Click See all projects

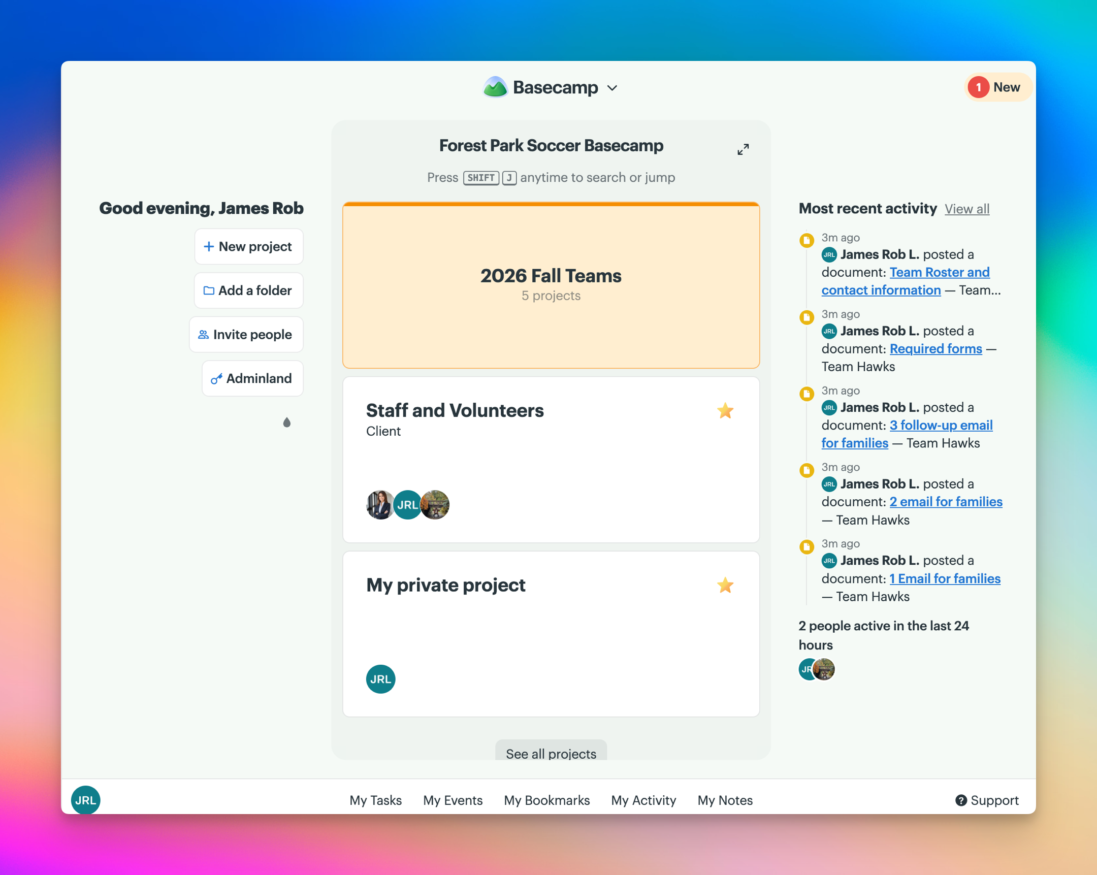(x=551, y=752)
